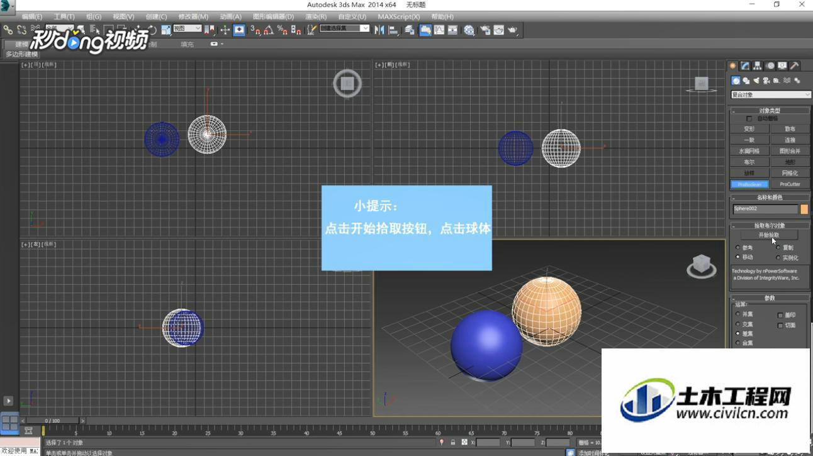Screen dimensions: 813x456
Task: Enable the 切面 checkbox
Action: click(780, 325)
